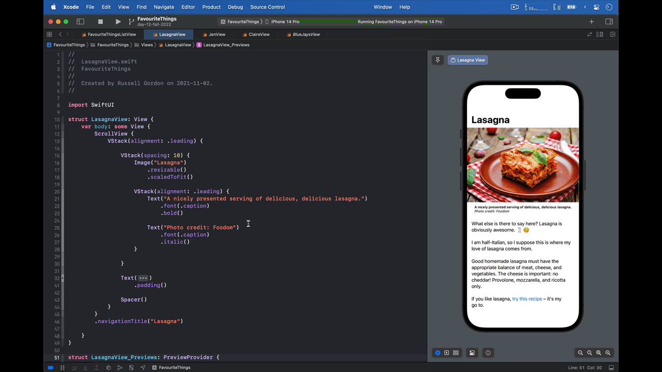Viewport: 662px width, 372px height.
Task: Pin the Lasagna View preview
Action: click(438, 60)
